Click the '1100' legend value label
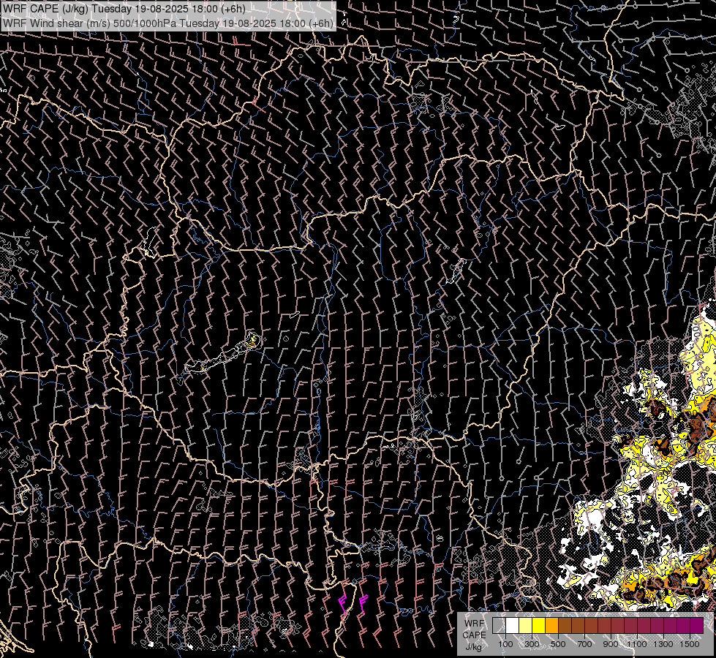716x658 pixels. coord(636,644)
